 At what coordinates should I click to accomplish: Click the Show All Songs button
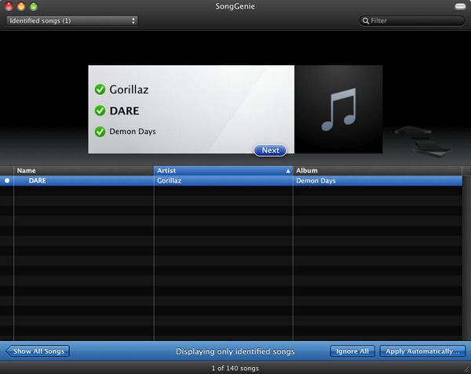[38, 351]
